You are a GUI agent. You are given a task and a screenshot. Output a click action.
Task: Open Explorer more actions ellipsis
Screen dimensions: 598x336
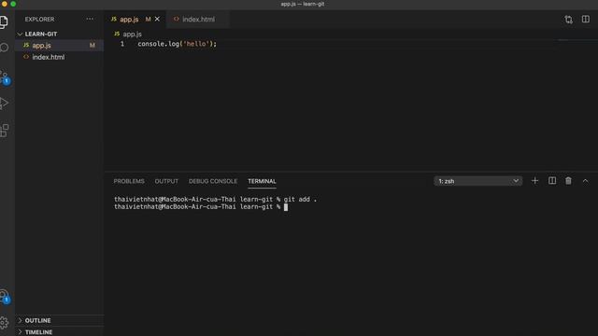coord(90,19)
